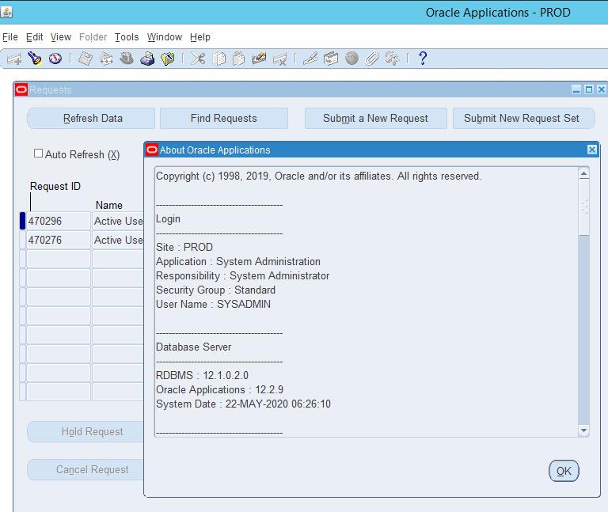Select the Request ID 470276 field
This screenshot has height=512, width=608.
59,240
